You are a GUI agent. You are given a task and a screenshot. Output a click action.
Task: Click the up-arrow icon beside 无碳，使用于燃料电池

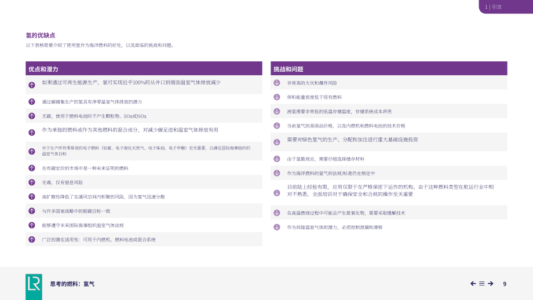click(32, 116)
